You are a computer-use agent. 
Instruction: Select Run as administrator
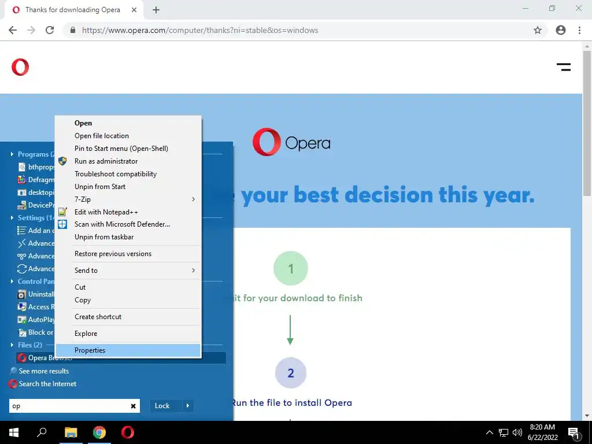[128, 161]
